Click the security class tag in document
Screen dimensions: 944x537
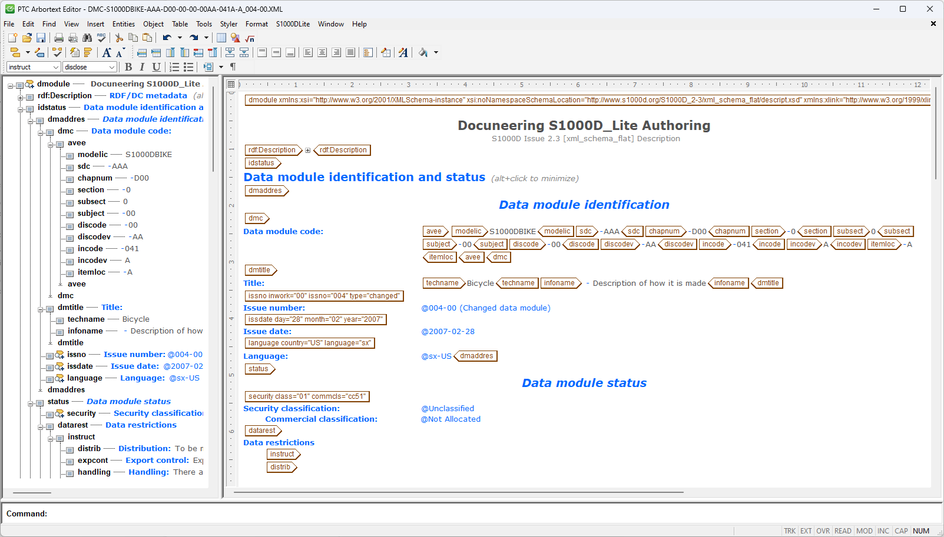[x=307, y=396]
